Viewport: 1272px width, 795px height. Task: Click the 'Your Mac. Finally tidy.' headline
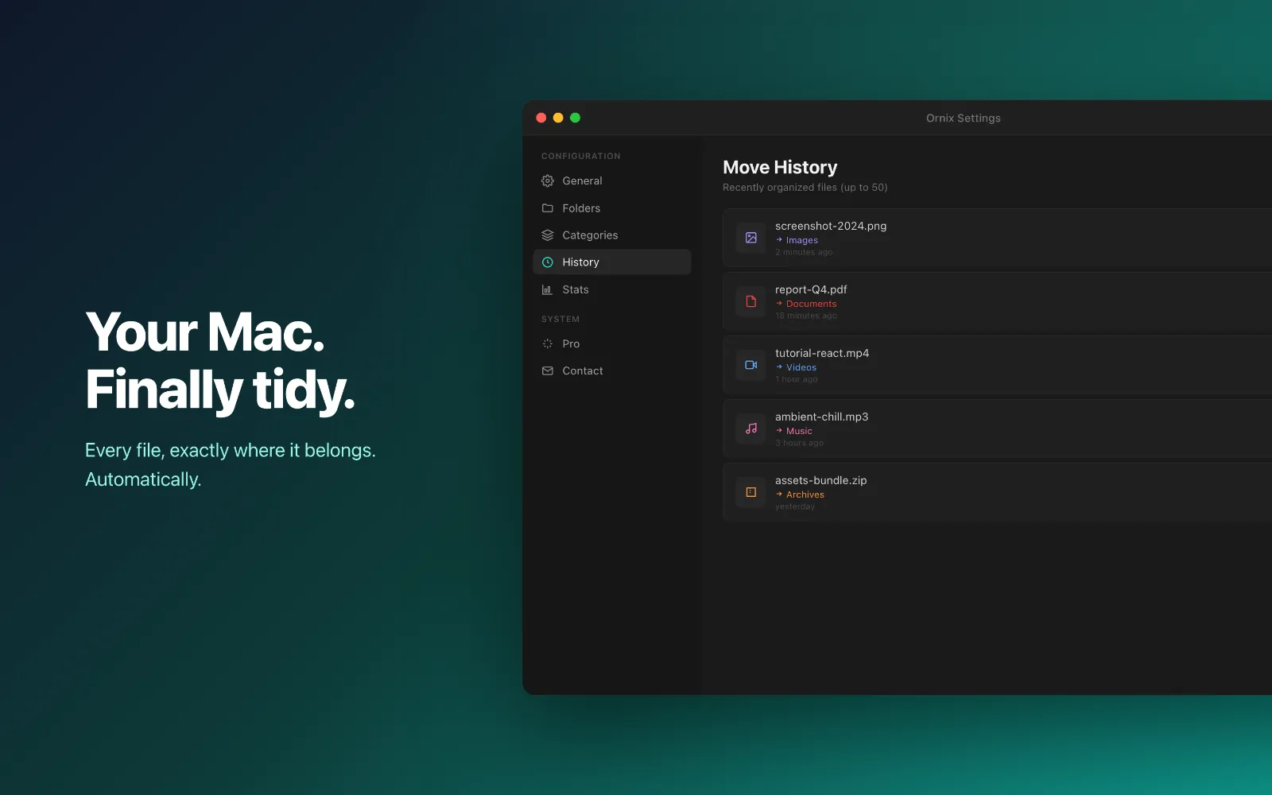pos(220,361)
